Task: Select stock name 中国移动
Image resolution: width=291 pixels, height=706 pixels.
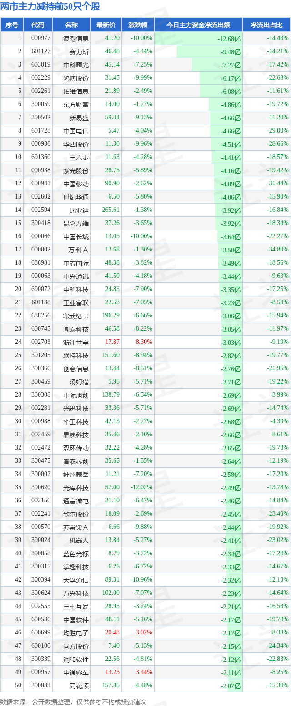Action: 76,184
